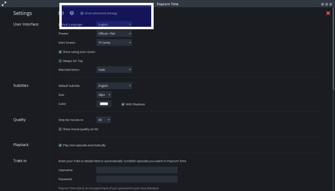Expand the Start Screen dropdown

[x=114, y=43]
